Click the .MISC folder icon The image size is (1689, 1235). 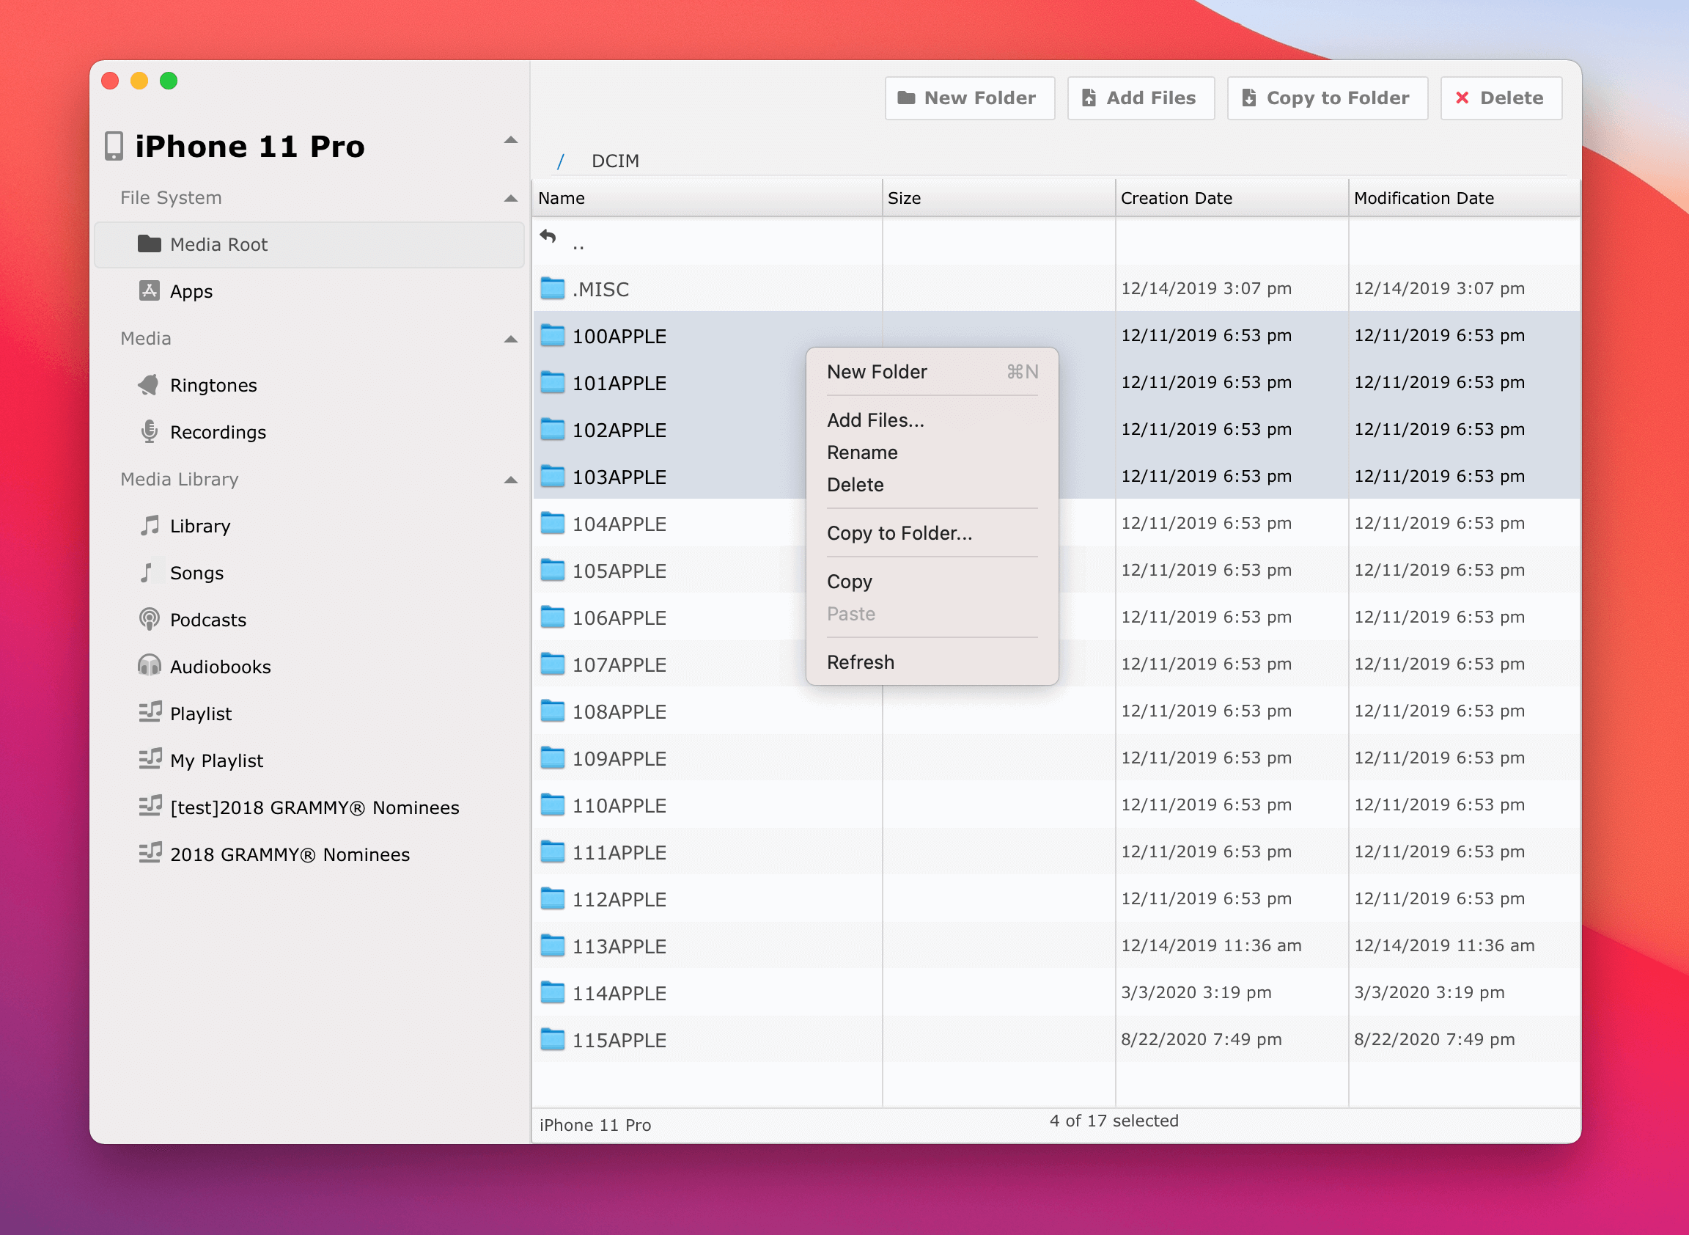coord(552,287)
